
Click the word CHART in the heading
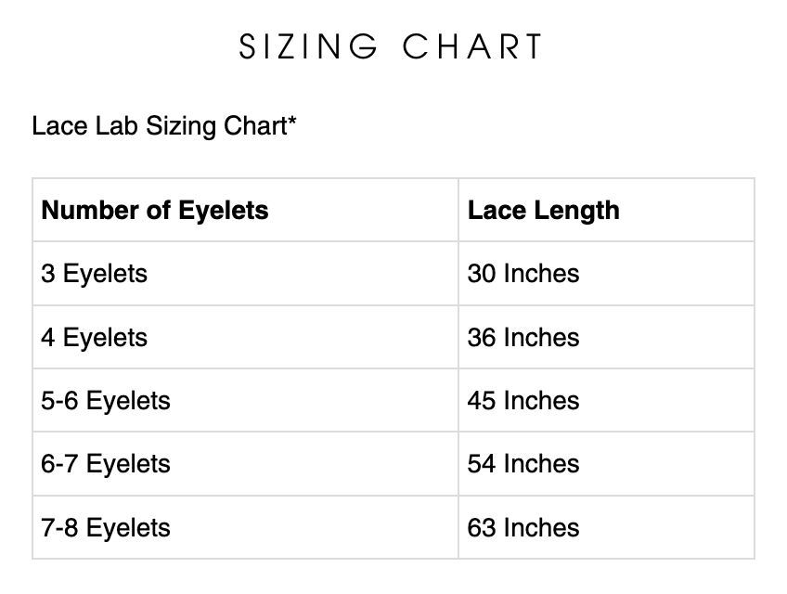473,46
